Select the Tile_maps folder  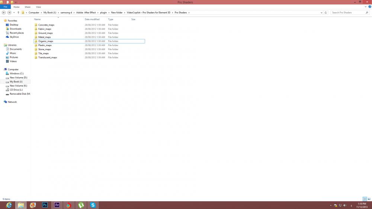tap(44, 53)
